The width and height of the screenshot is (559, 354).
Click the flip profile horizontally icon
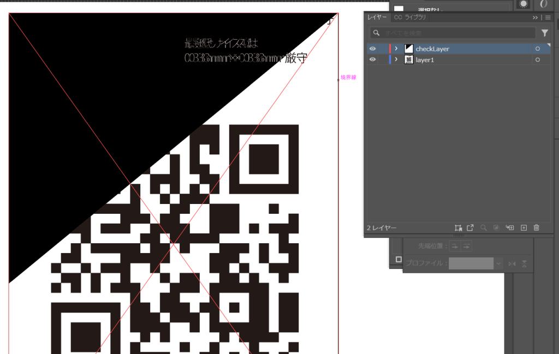(x=512, y=263)
